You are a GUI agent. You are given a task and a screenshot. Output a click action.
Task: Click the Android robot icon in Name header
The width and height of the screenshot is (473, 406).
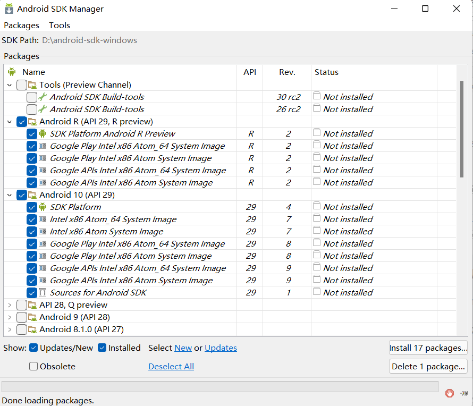(12, 72)
